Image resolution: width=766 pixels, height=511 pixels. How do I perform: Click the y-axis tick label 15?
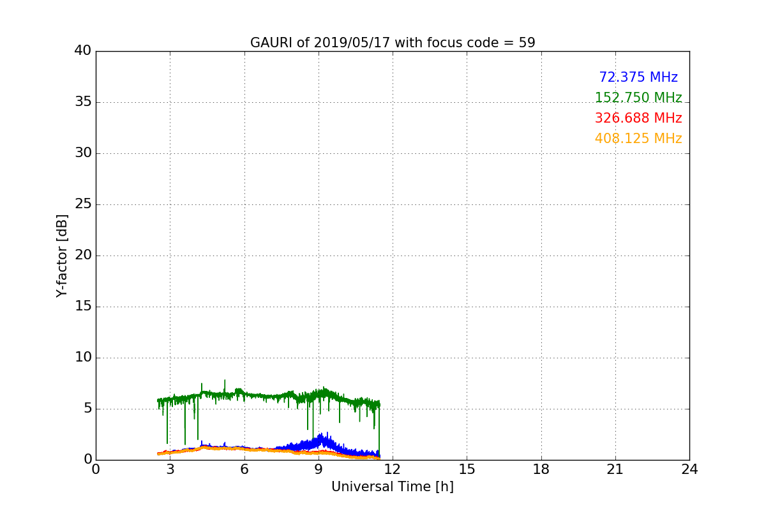pos(83,307)
